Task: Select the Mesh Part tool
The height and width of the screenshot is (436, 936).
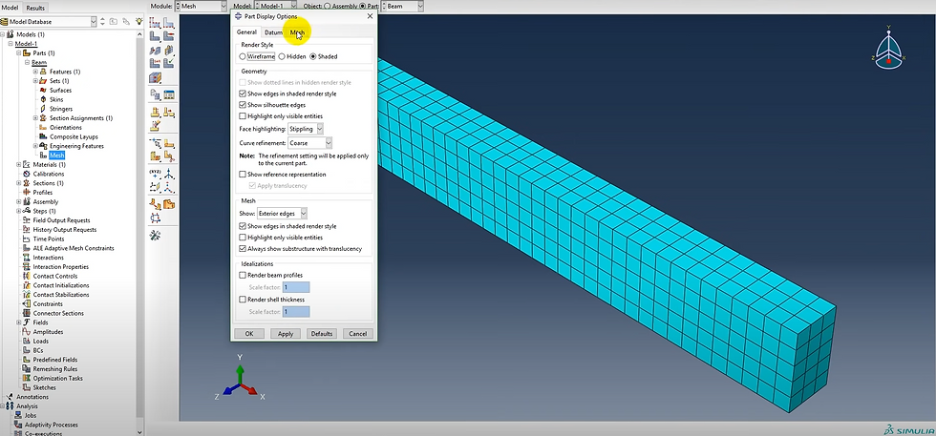Action: (x=155, y=36)
